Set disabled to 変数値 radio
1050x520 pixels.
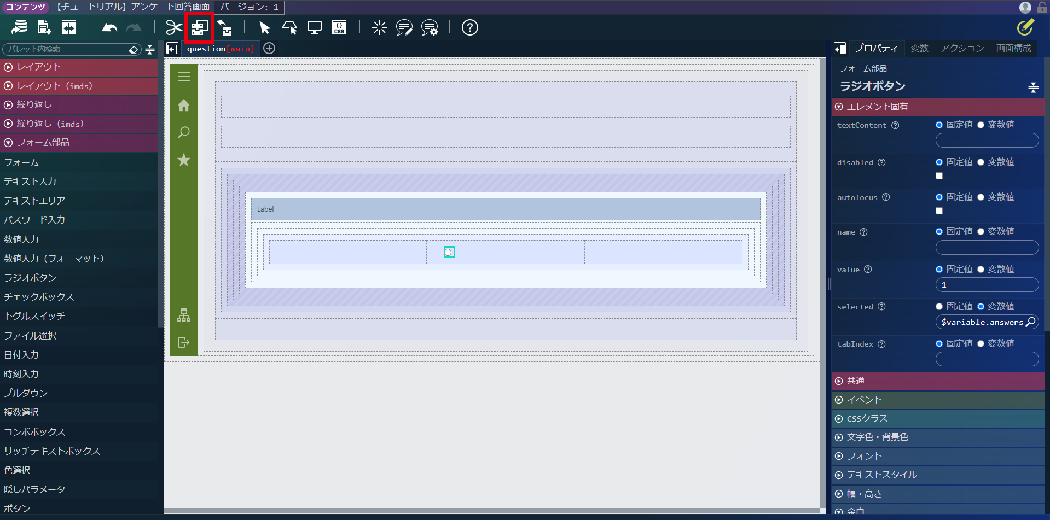coord(981,162)
